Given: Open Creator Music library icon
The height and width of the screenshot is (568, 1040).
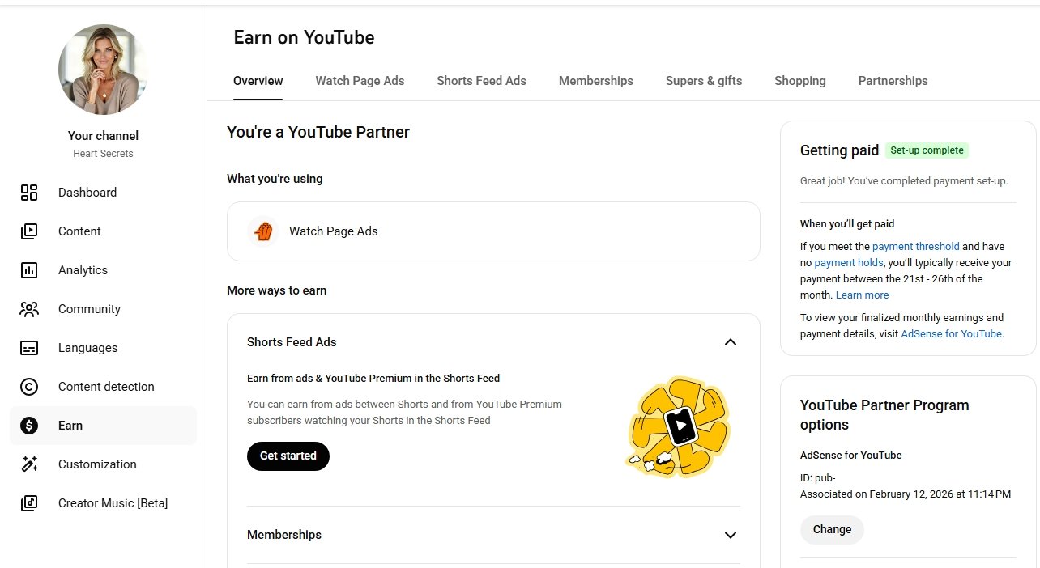Looking at the screenshot, I should (x=29, y=503).
